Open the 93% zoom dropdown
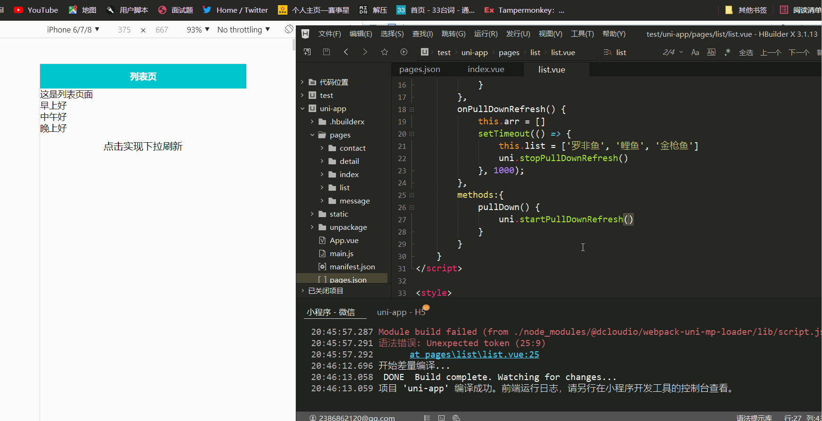The height and width of the screenshot is (421, 822). [x=198, y=30]
